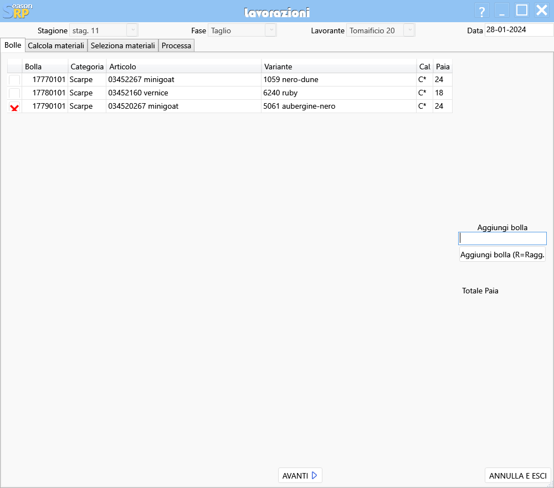The height and width of the screenshot is (488, 554).
Task: Click the Data field 28-01-2024
Action: point(519,30)
